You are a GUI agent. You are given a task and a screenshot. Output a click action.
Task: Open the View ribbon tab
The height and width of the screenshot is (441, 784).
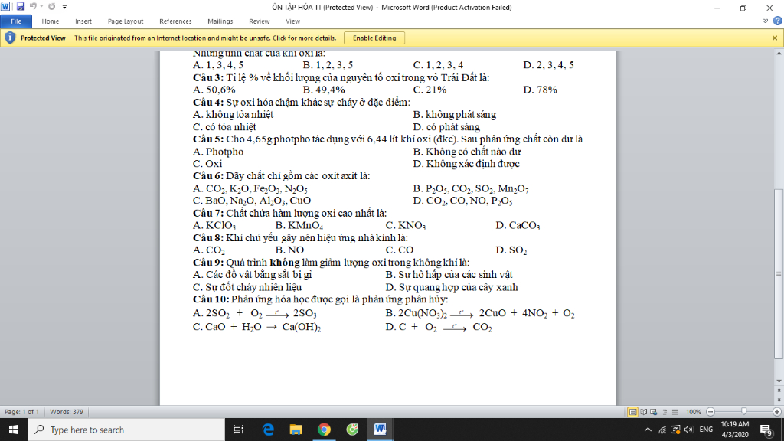[292, 21]
